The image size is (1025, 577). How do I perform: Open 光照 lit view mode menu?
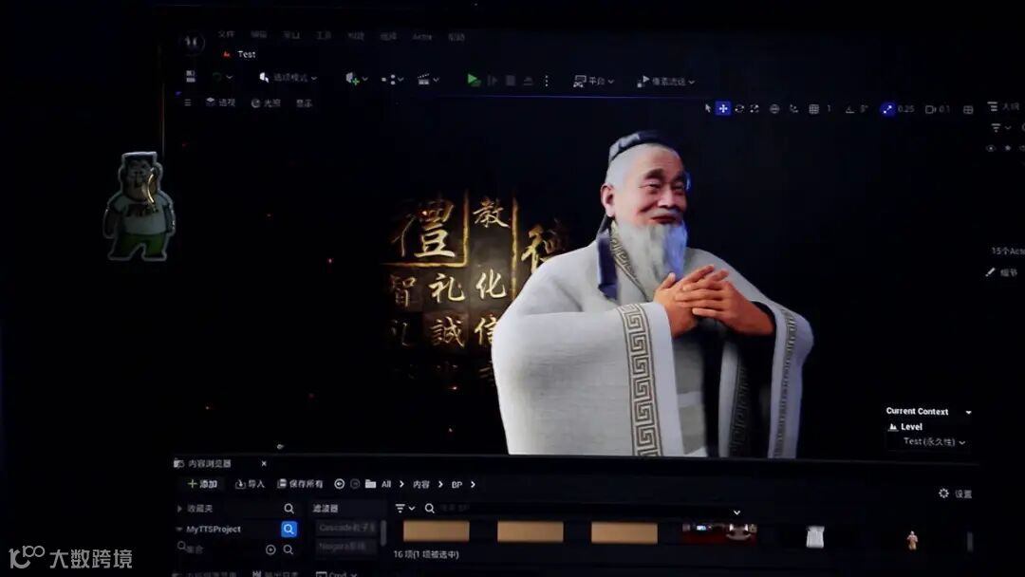266,103
